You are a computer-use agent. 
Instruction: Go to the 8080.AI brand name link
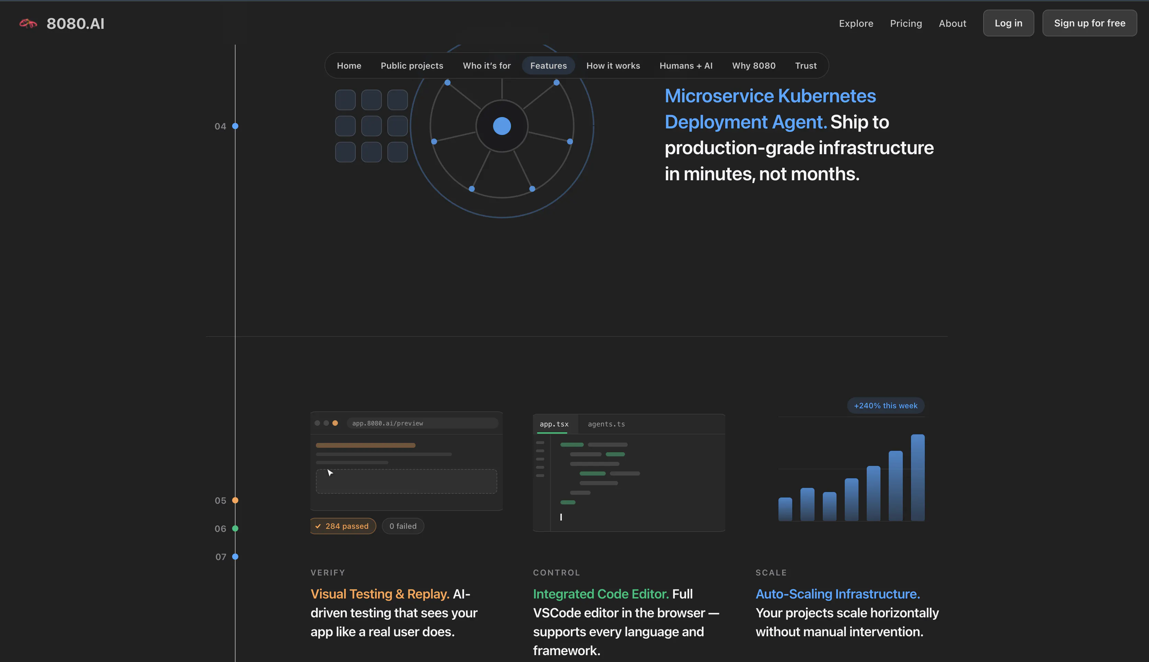pyautogui.click(x=76, y=23)
